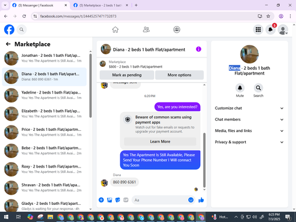296x222 pixels.
Task: Open the taskbar weather widget
Action: point(220,217)
